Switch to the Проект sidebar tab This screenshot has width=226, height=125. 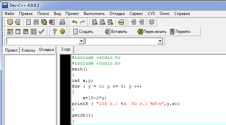coord(11,50)
